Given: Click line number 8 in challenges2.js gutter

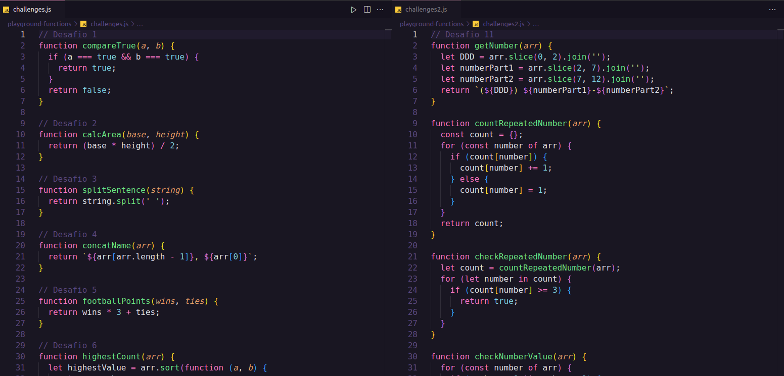Looking at the screenshot, I should pos(415,112).
